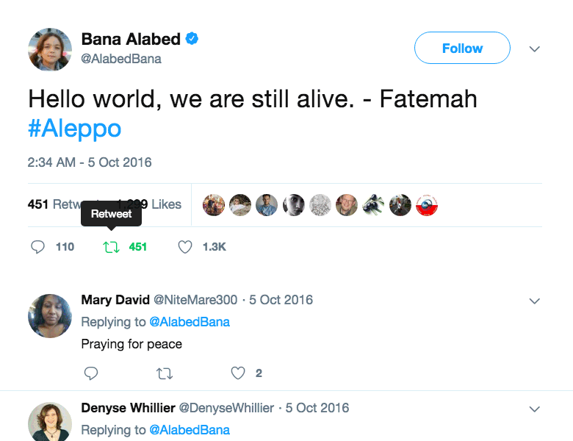Click the tweet timestamp 2:34 AM
This screenshot has width=573, height=441.
[x=90, y=162]
